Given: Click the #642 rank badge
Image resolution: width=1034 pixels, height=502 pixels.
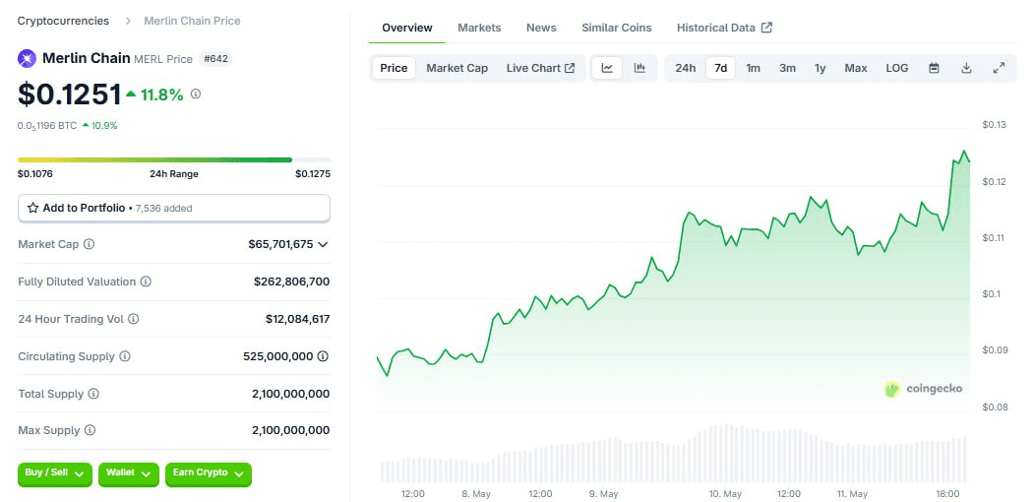Looking at the screenshot, I should coord(215,59).
